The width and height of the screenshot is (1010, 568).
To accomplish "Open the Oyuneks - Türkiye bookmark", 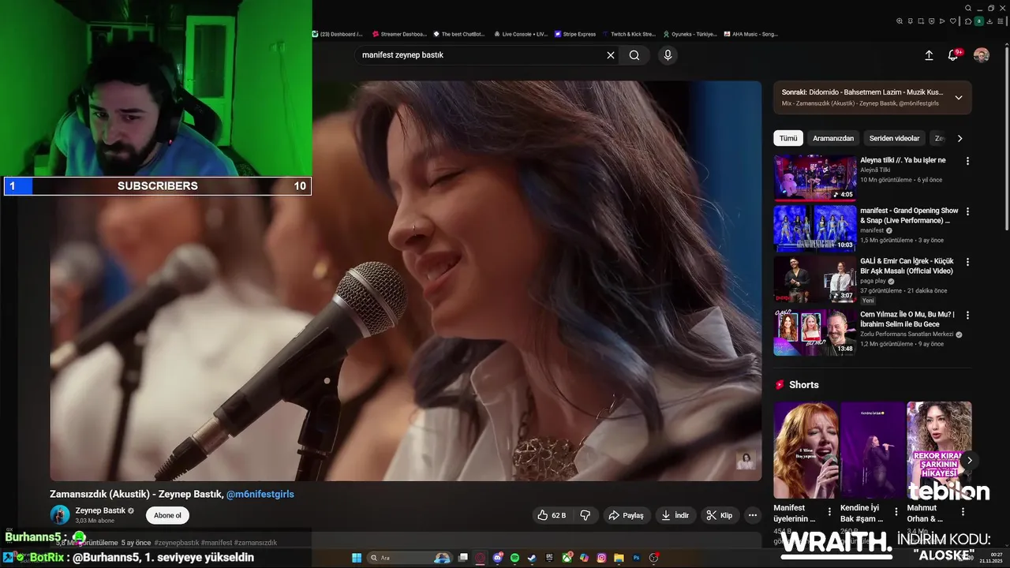I will [690, 34].
